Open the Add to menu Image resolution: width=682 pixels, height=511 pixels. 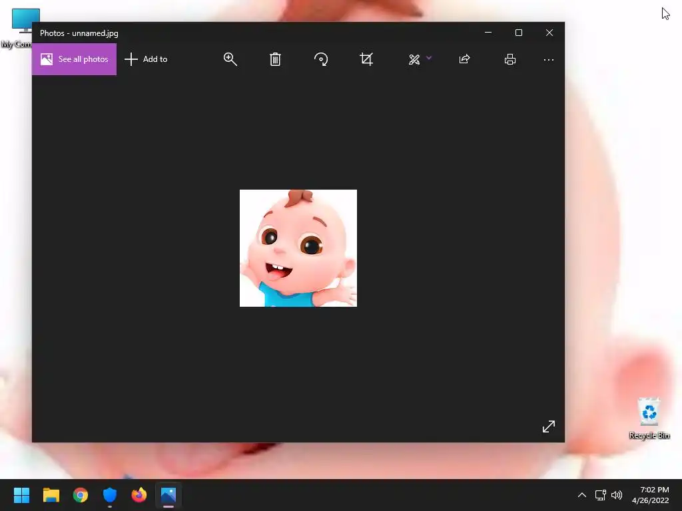(x=146, y=59)
